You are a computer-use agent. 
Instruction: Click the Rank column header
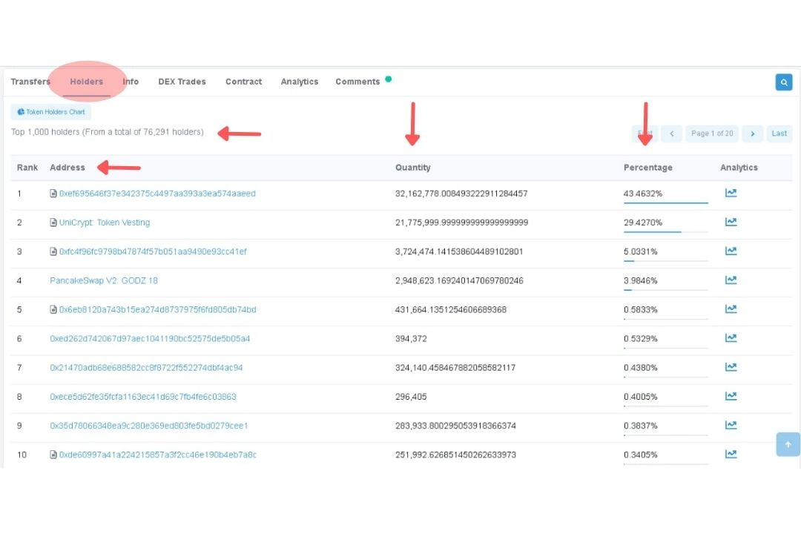tap(27, 168)
